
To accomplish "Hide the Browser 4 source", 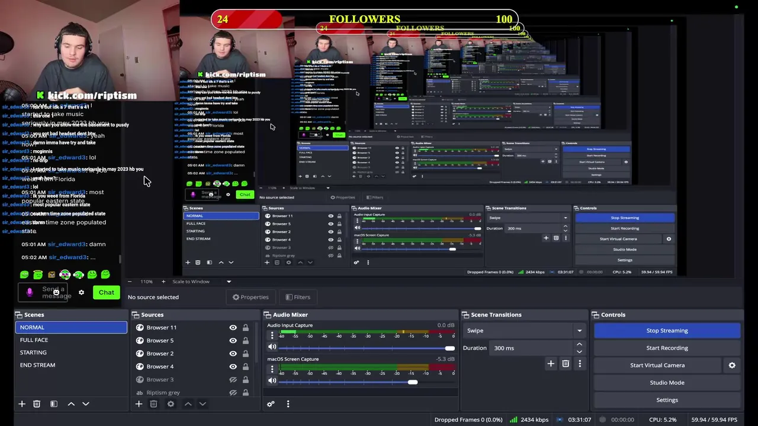I will click(233, 366).
